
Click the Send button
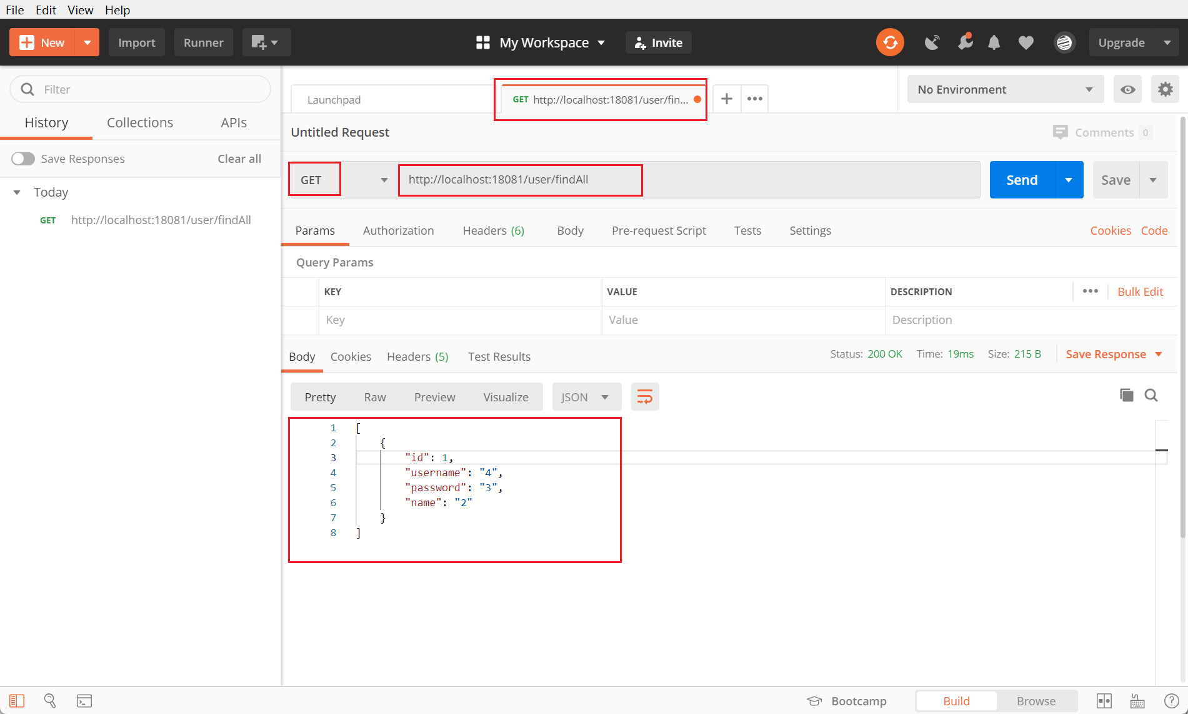pos(1022,180)
